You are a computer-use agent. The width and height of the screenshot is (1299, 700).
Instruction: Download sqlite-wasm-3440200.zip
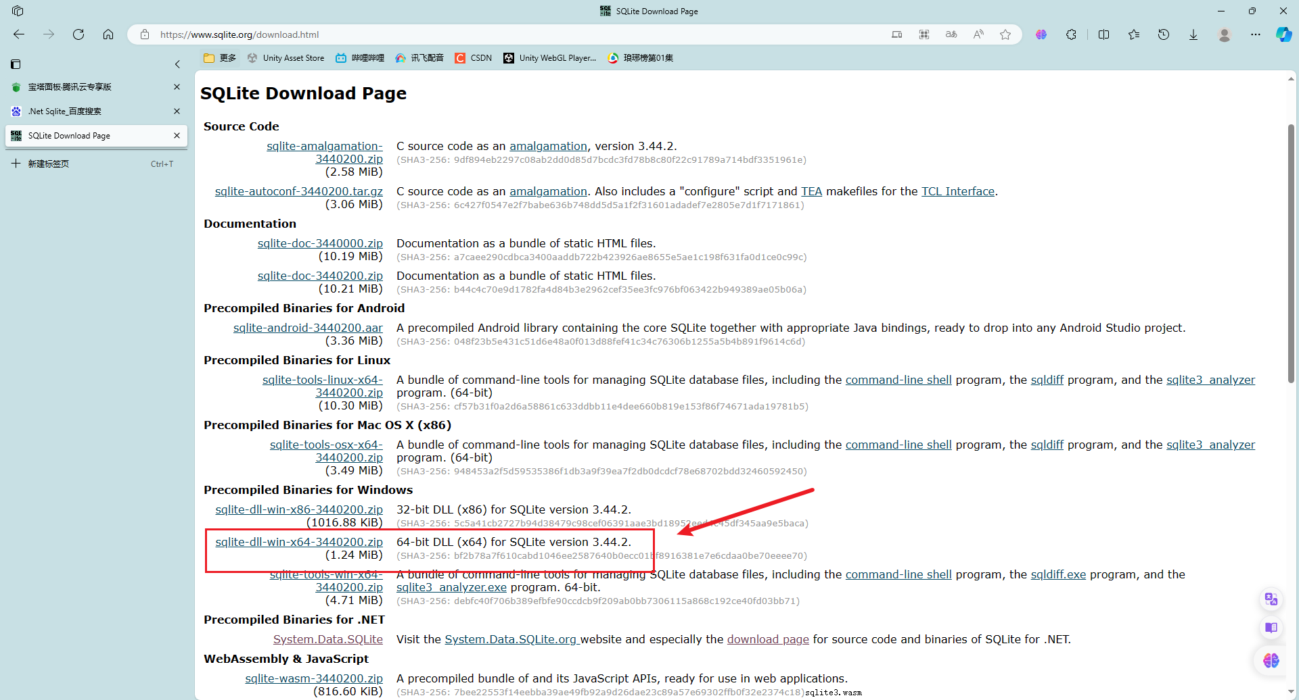pos(314,678)
